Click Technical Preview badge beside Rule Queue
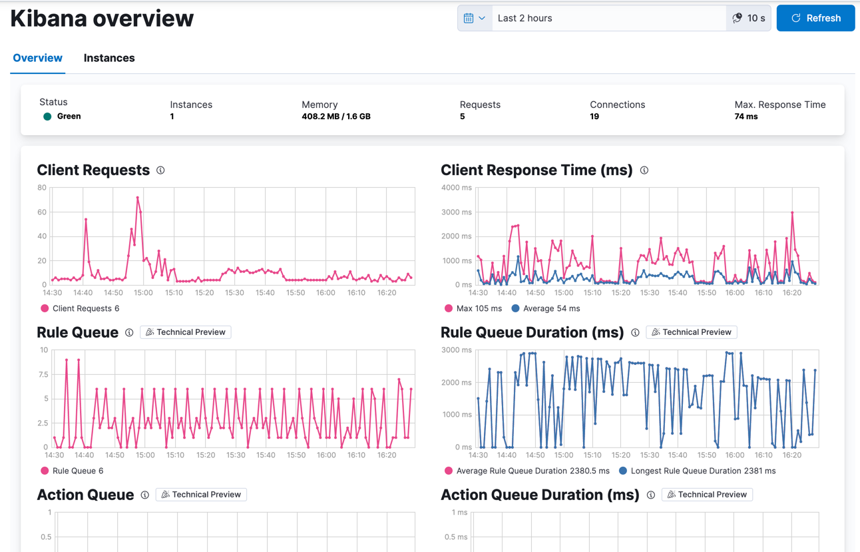The image size is (860, 552). (x=186, y=332)
